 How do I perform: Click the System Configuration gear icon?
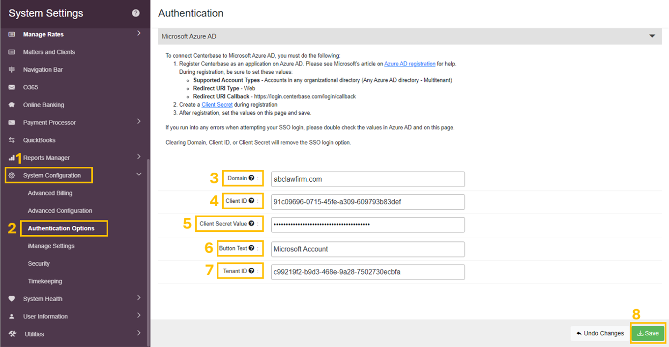[x=12, y=175]
